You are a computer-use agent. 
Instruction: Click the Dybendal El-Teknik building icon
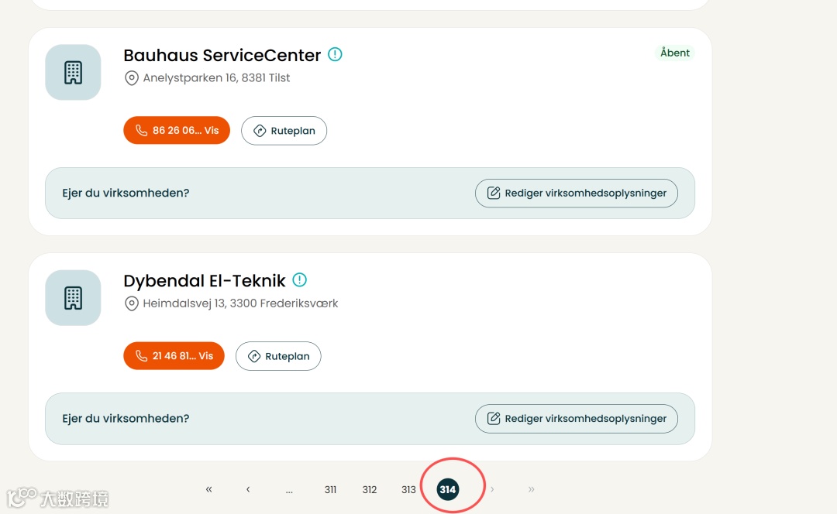[73, 297]
